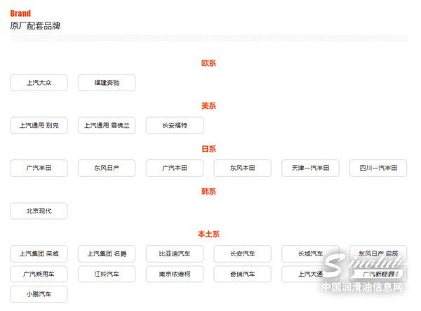421x311 pixels.
Task: Click the orange Brand title text
Action: tap(20, 13)
